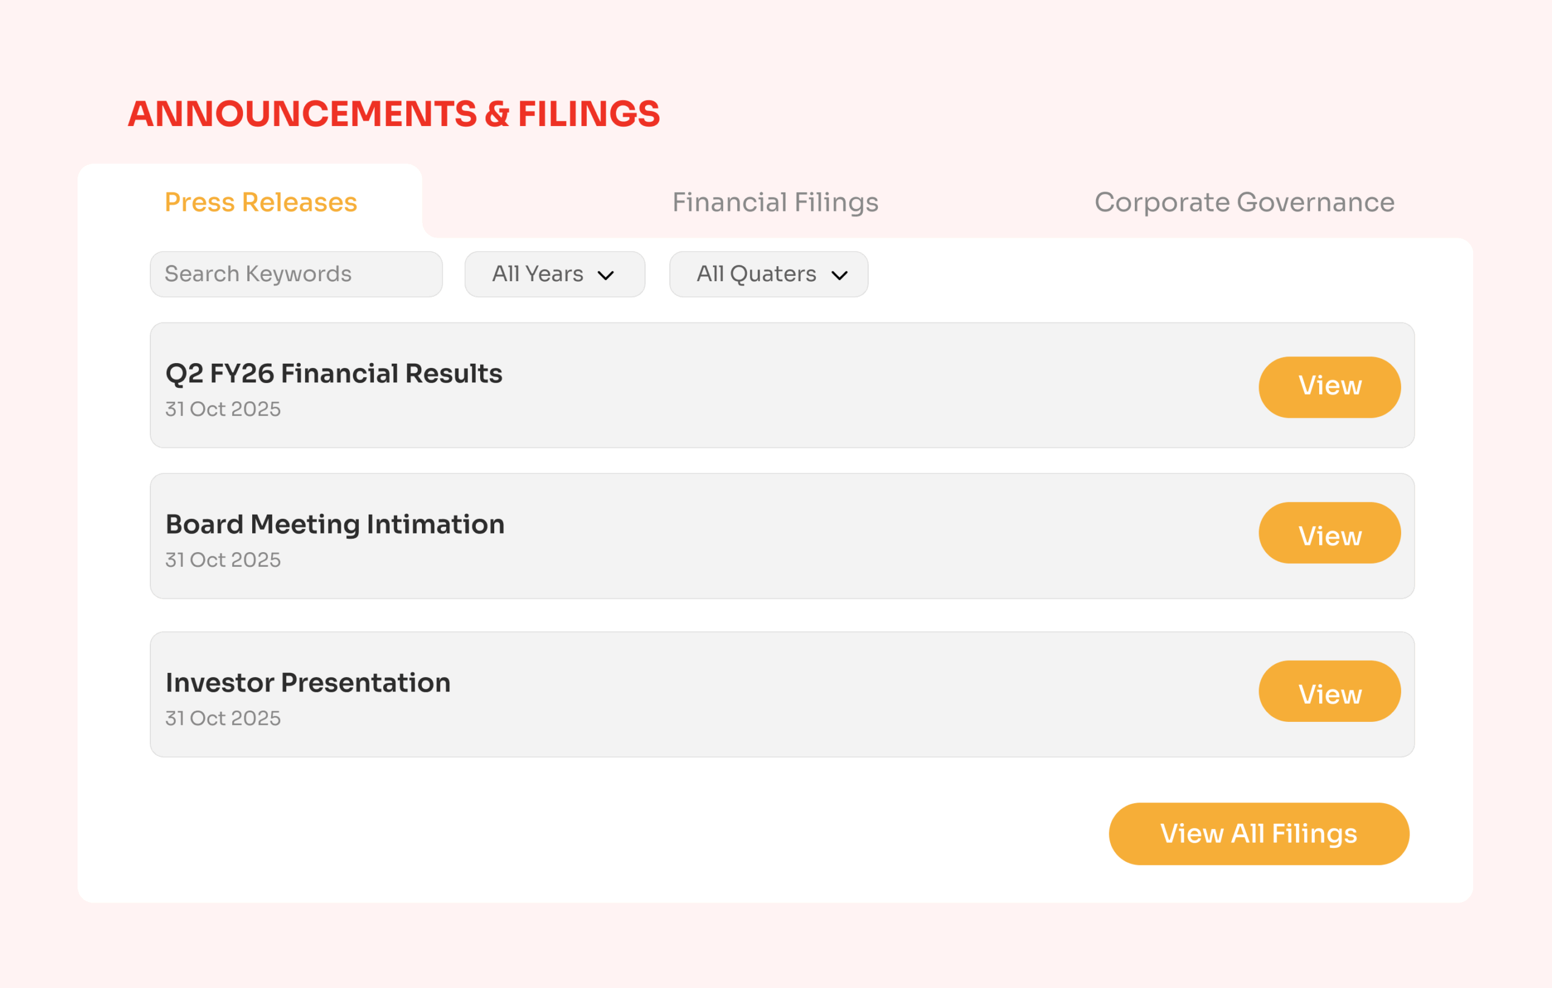Click the Investor Presentation title text

pyautogui.click(x=308, y=683)
